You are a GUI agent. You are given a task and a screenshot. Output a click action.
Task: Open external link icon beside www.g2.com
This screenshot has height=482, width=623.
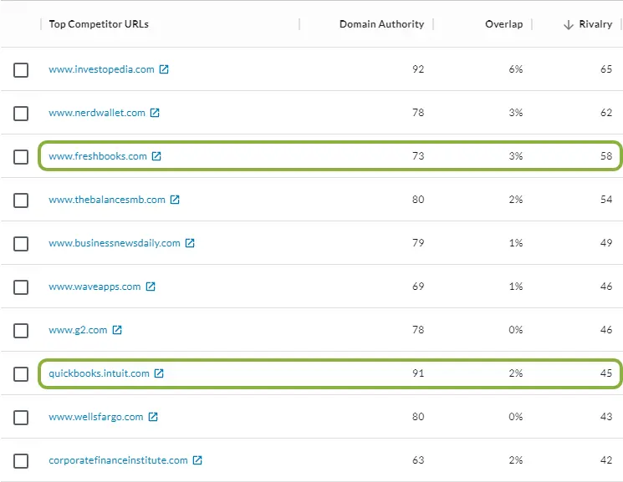click(x=117, y=330)
